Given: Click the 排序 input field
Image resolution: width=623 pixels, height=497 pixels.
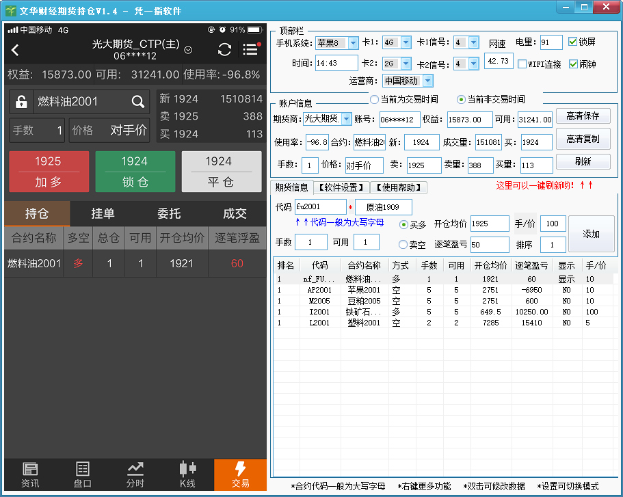Looking at the screenshot, I should (553, 245).
